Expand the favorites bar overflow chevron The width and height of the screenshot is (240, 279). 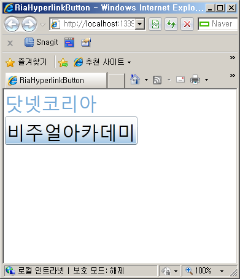coord(232,58)
